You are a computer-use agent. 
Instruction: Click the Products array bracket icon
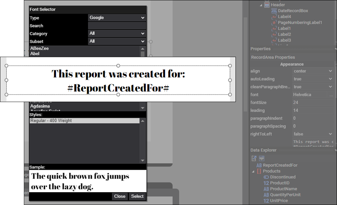[x=259, y=171]
